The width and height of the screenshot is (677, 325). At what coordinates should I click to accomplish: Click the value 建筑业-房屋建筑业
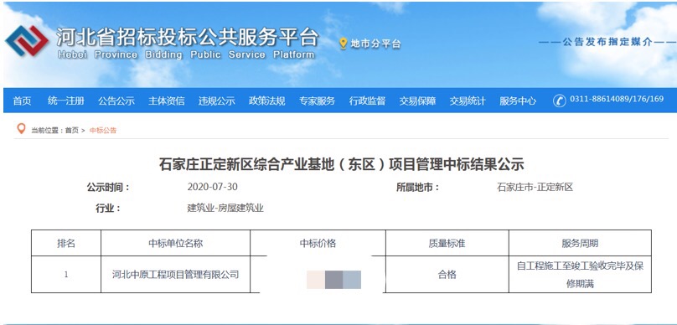(225, 208)
